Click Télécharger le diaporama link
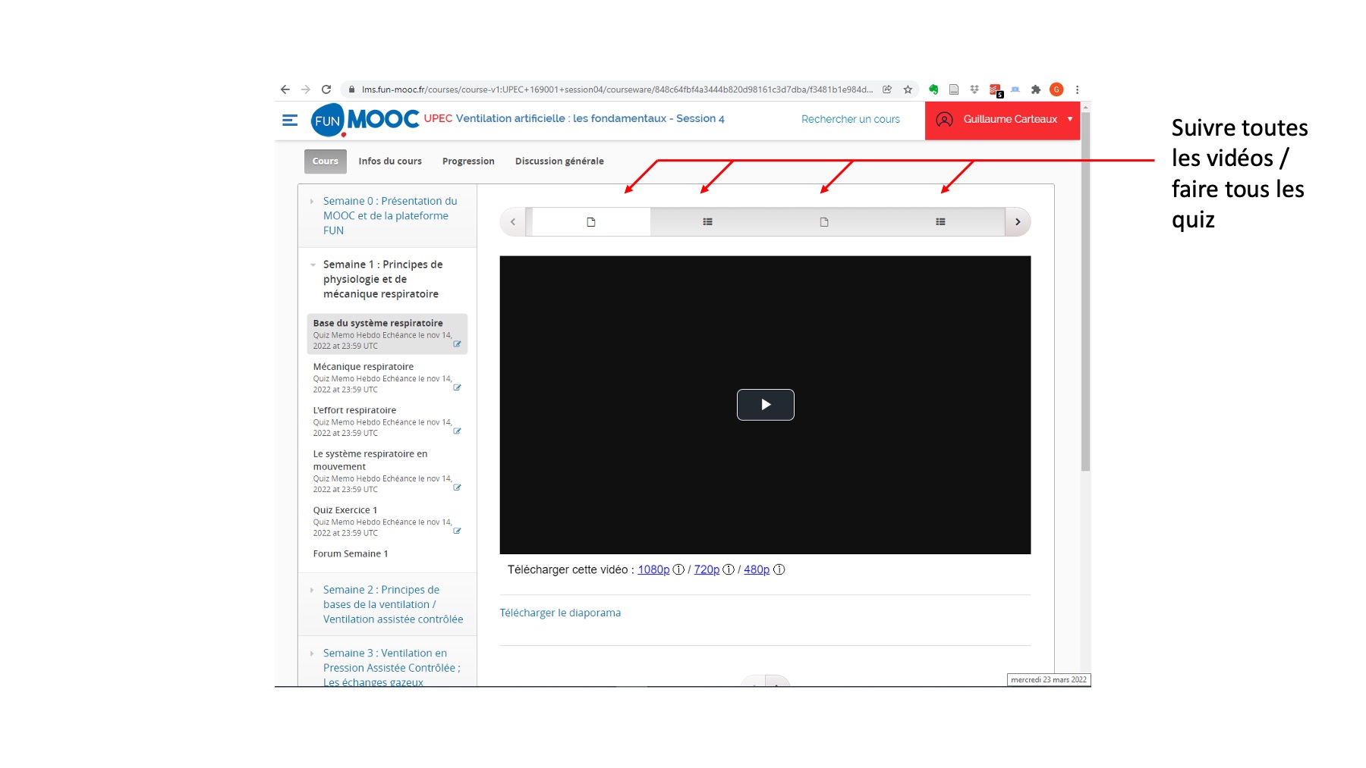1366x768 pixels. (560, 613)
